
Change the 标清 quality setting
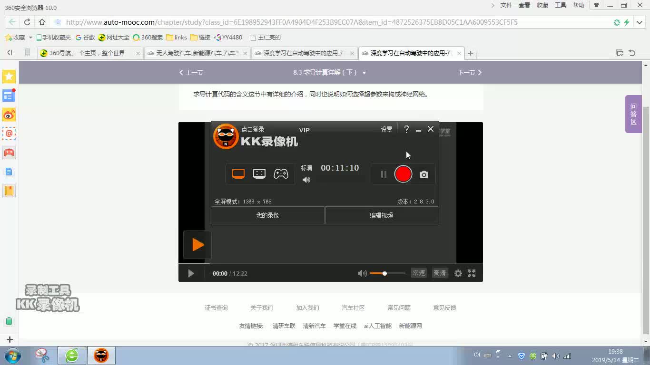(x=306, y=168)
